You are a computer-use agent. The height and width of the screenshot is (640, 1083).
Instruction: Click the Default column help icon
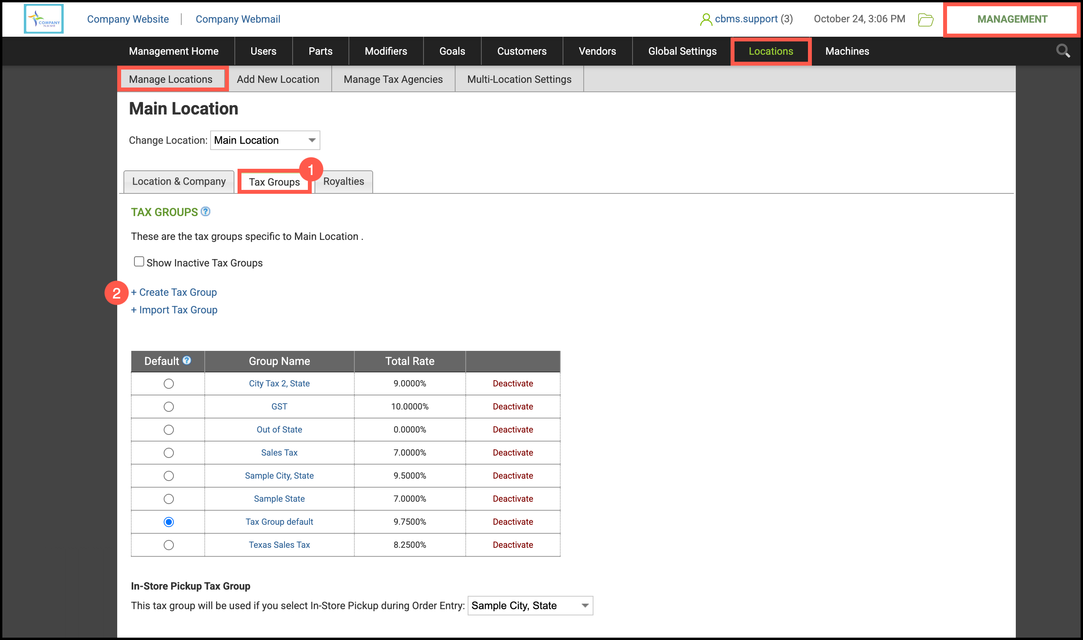[x=187, y=360]
